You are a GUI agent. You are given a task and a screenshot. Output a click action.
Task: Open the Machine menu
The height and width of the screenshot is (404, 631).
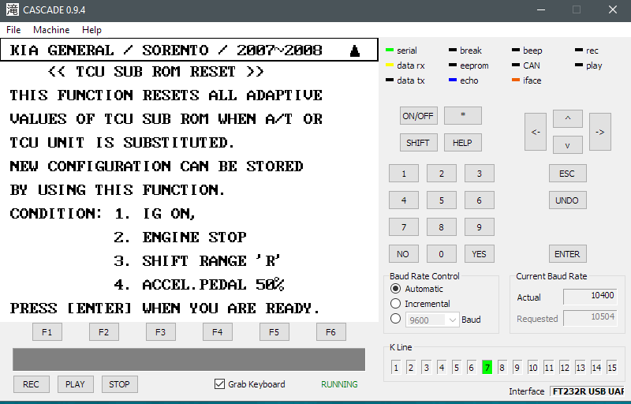coord(51,30)
